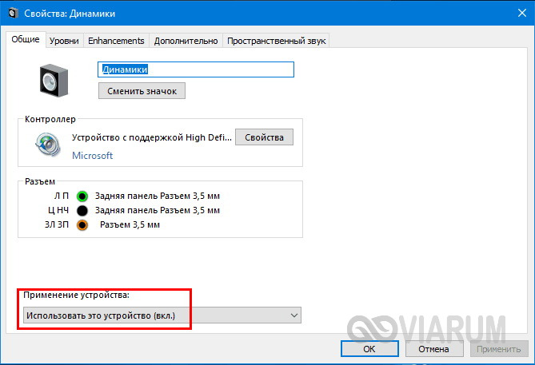This screenshot has width=535, height=365.
Task: Go to the Пространственный звук tab
Action: click(x=276, y=41)
